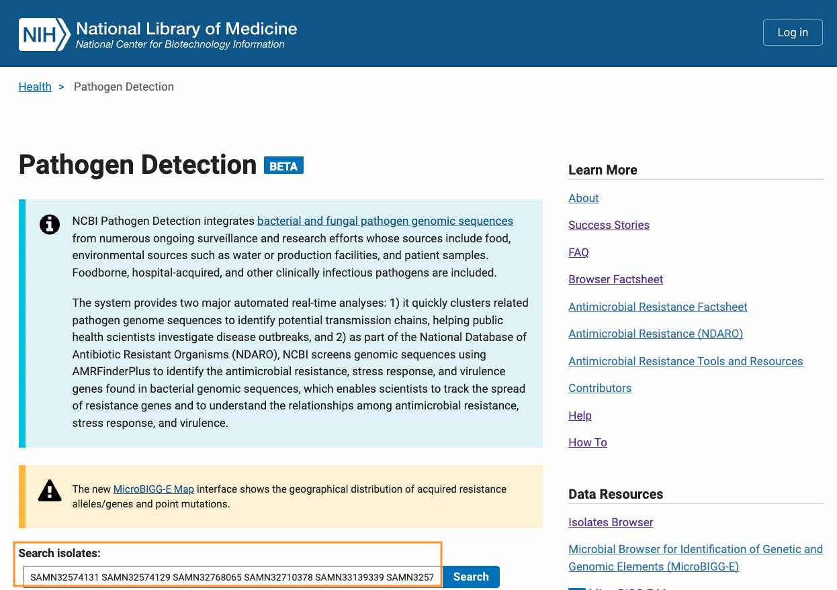837x590 pixels.
Task: Click the Pathogen Detection breadcrumb text
Action: tap(124, 87)
